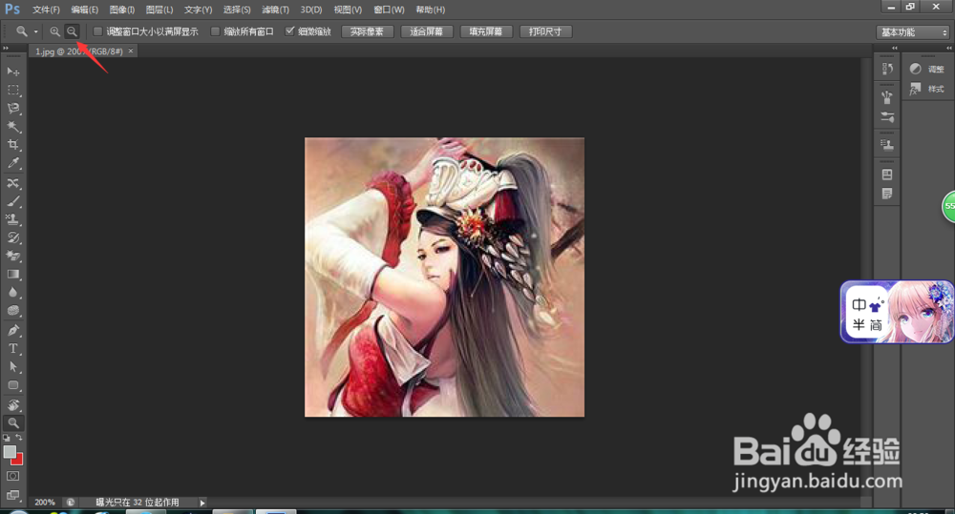Viewport: 955px width, 514px height.
Task: Collapse the icon panel column arrows
Action: pos(894,48)
